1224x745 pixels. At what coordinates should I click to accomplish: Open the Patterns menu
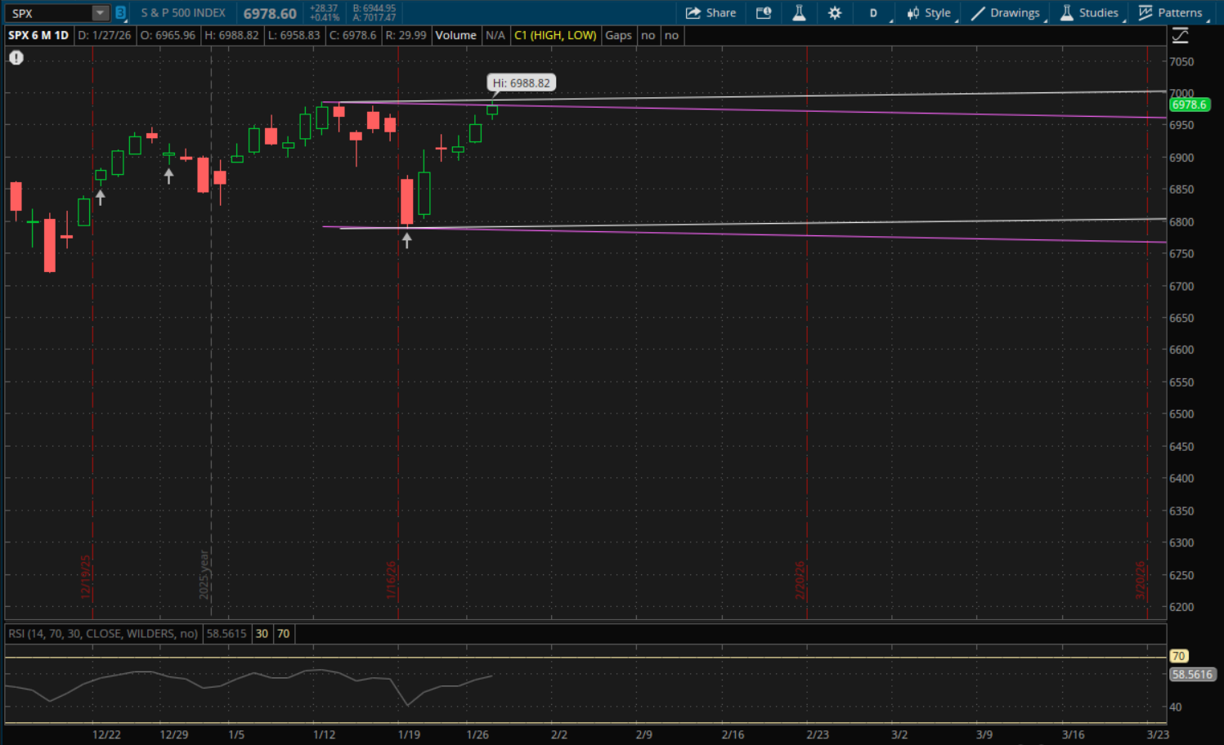coord(1171,13)
